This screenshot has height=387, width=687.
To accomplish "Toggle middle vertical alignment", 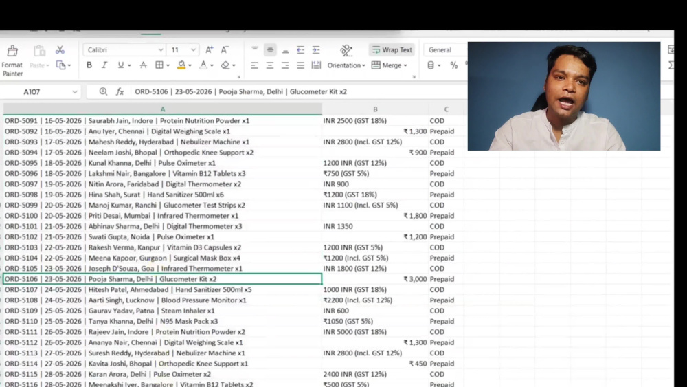I will tap(270, 50).
